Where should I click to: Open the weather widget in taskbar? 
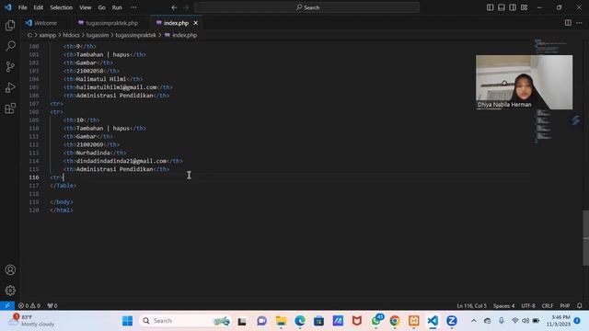32,321
